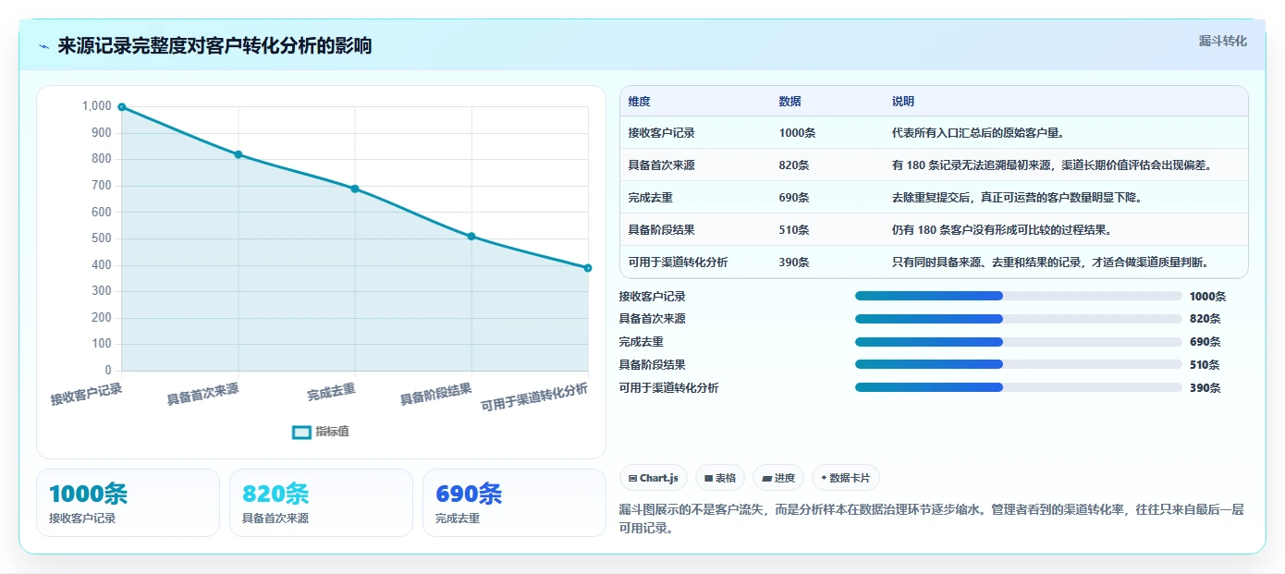
Task: Click the 维度 column header
Action: [x=640, y=102]
